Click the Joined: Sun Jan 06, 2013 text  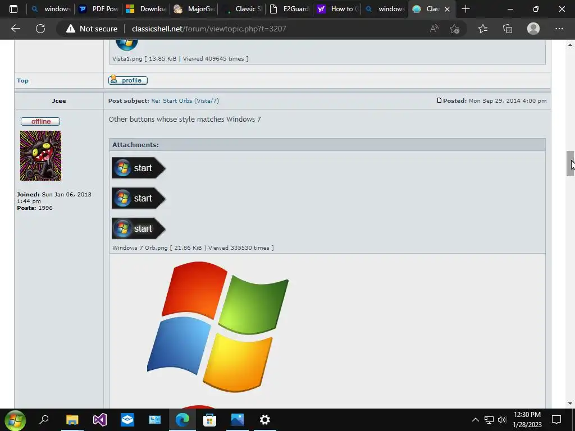coord(54,198)
